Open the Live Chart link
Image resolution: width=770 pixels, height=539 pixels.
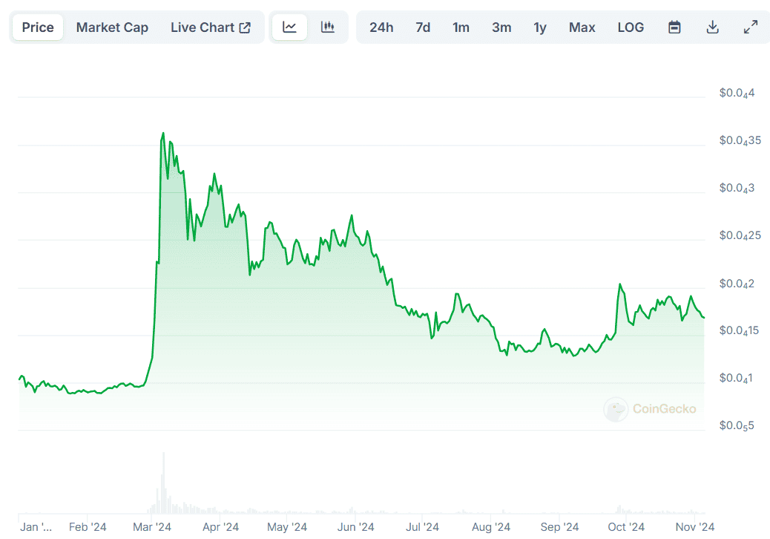[211, 27]
